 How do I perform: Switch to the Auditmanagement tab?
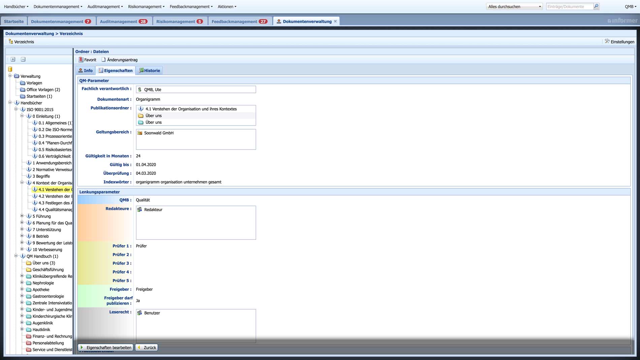coord(124,21)
